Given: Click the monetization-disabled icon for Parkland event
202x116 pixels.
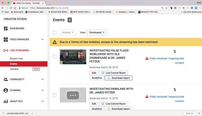Looking at the screenshot, I should tap(175, 90).
